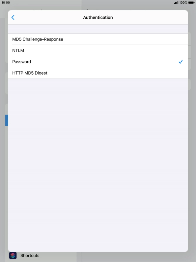Tap the battery icon in status bar
The width and height of the screenshot is (196, 262).
191,3
